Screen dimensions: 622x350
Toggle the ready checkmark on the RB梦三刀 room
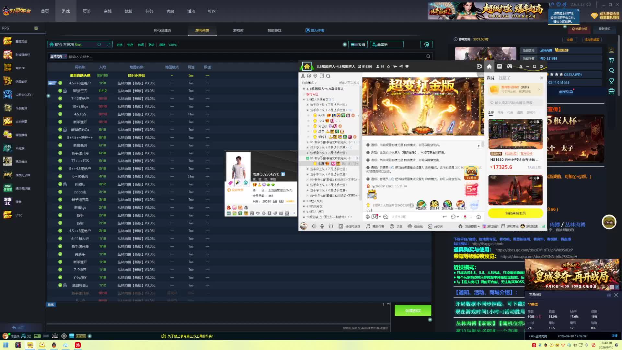60,91
